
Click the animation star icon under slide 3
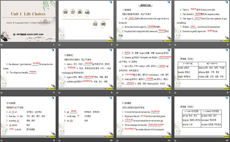[x=117, y=45]
